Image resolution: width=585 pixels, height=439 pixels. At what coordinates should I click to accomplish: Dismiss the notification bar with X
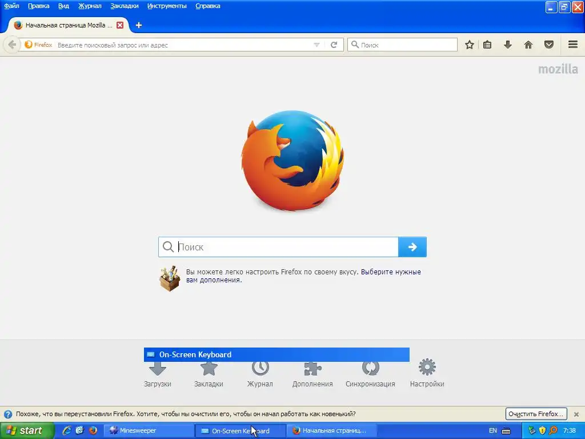click(576, 414)
